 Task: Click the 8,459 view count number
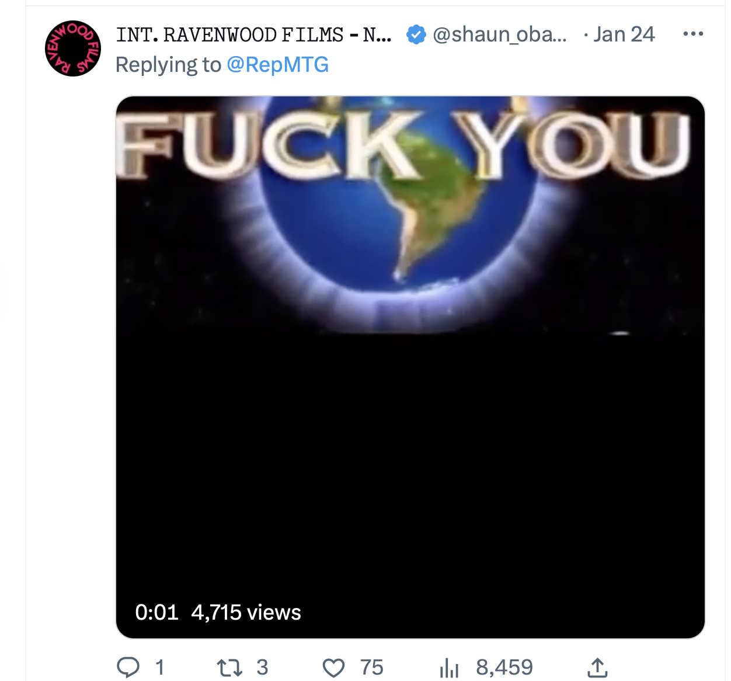[x=504, y=668]
